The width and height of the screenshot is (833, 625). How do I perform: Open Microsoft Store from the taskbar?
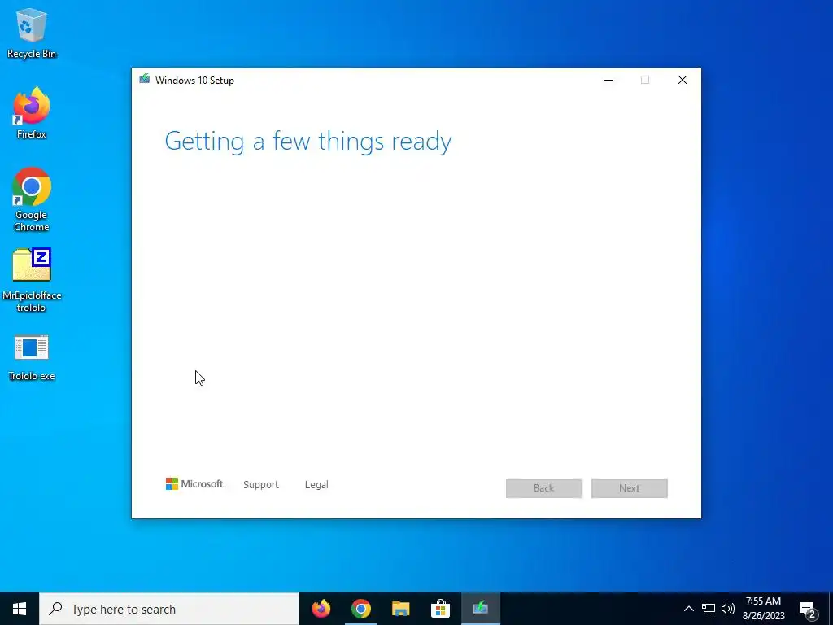pyautogui.click(x=440, y=609)
